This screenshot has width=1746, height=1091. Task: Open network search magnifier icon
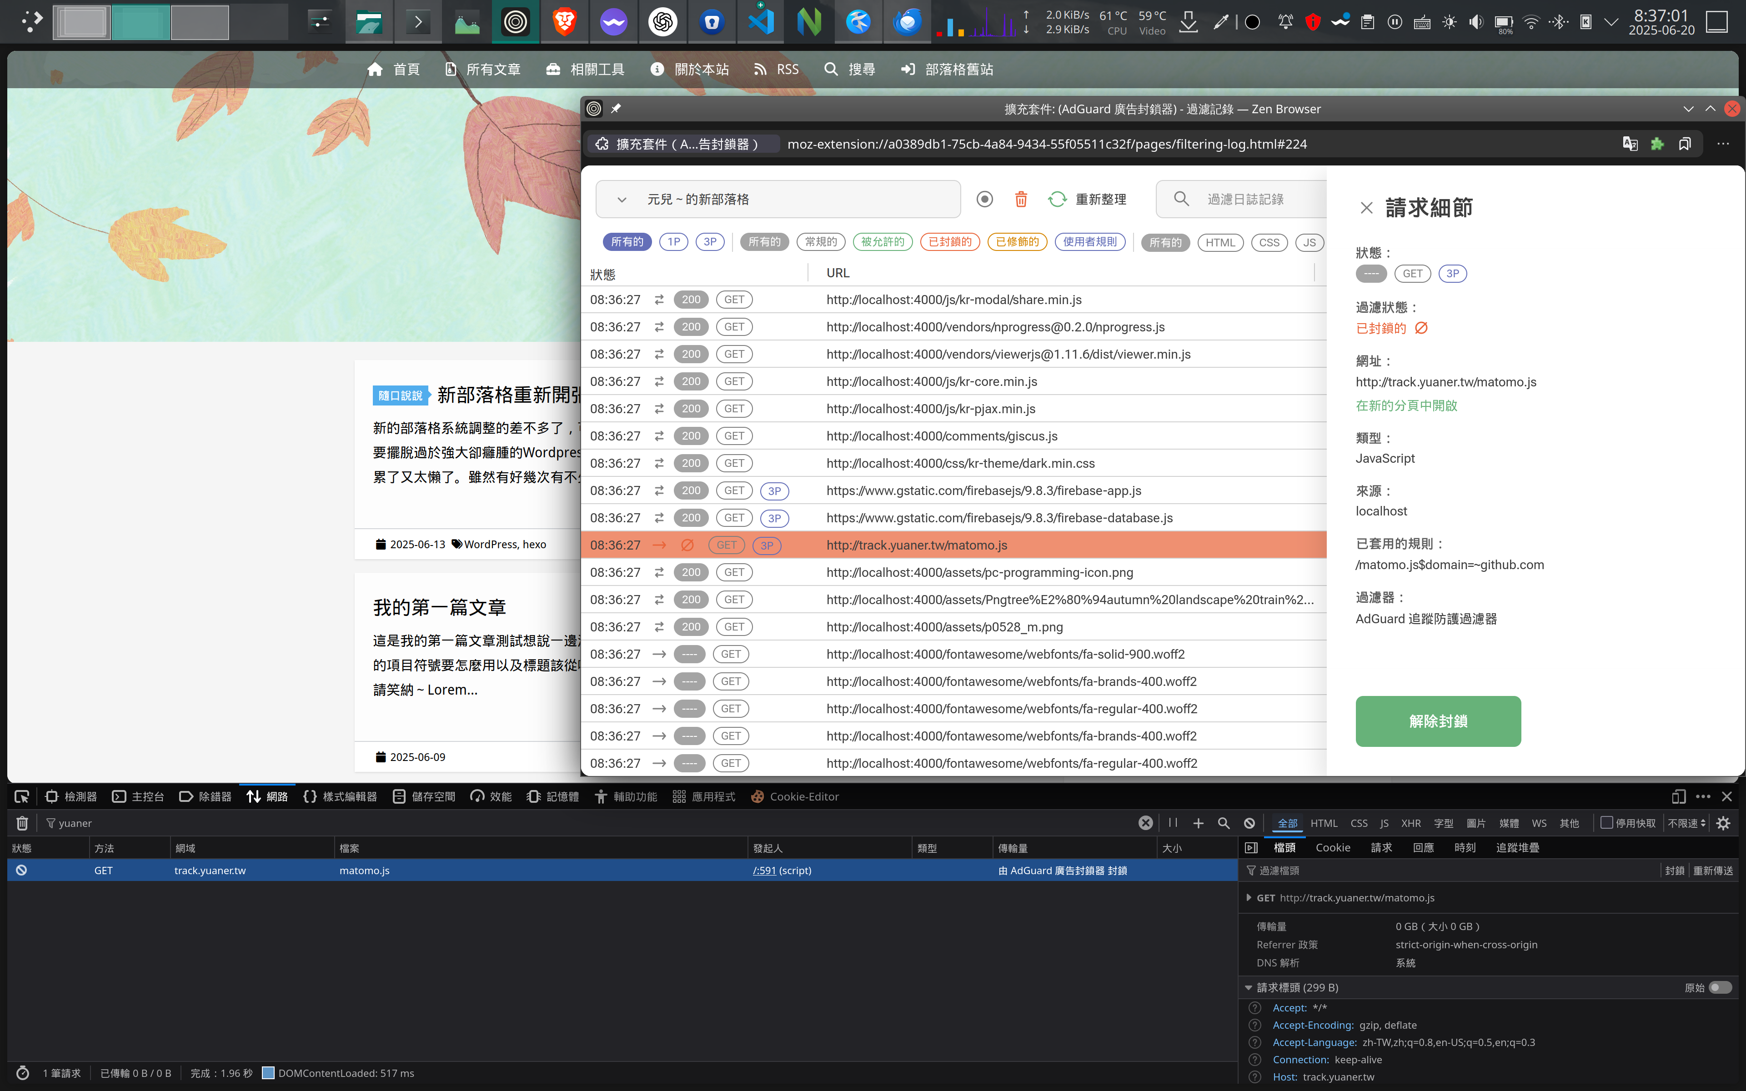click(x=1224, y=823)
